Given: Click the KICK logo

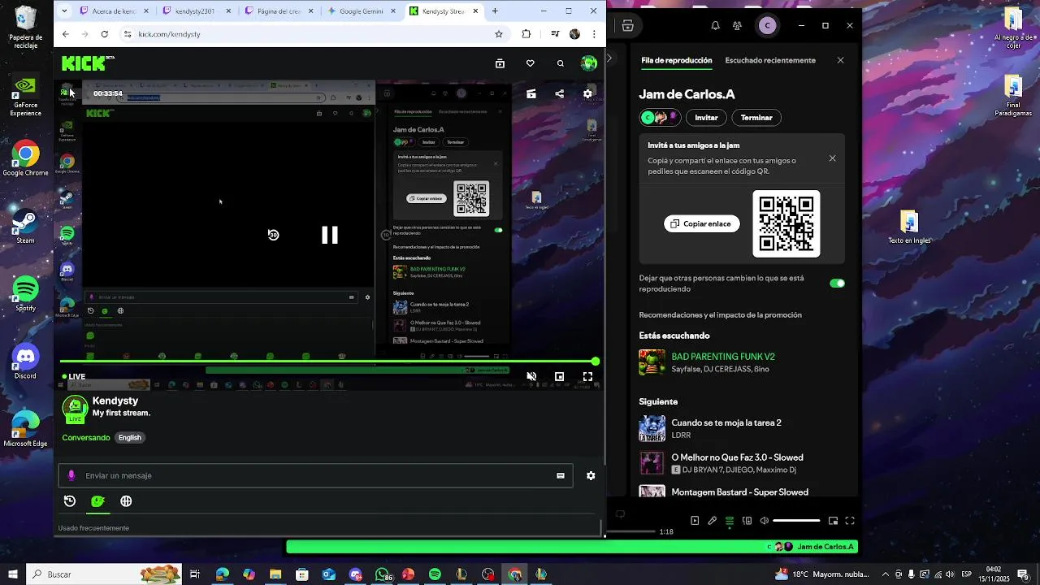Looking at the screenshot, I should [88, 63].
